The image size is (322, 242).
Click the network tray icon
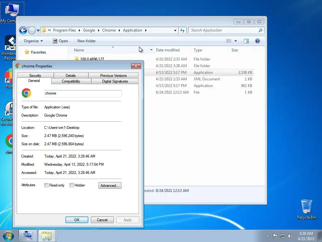coord(283,236)
